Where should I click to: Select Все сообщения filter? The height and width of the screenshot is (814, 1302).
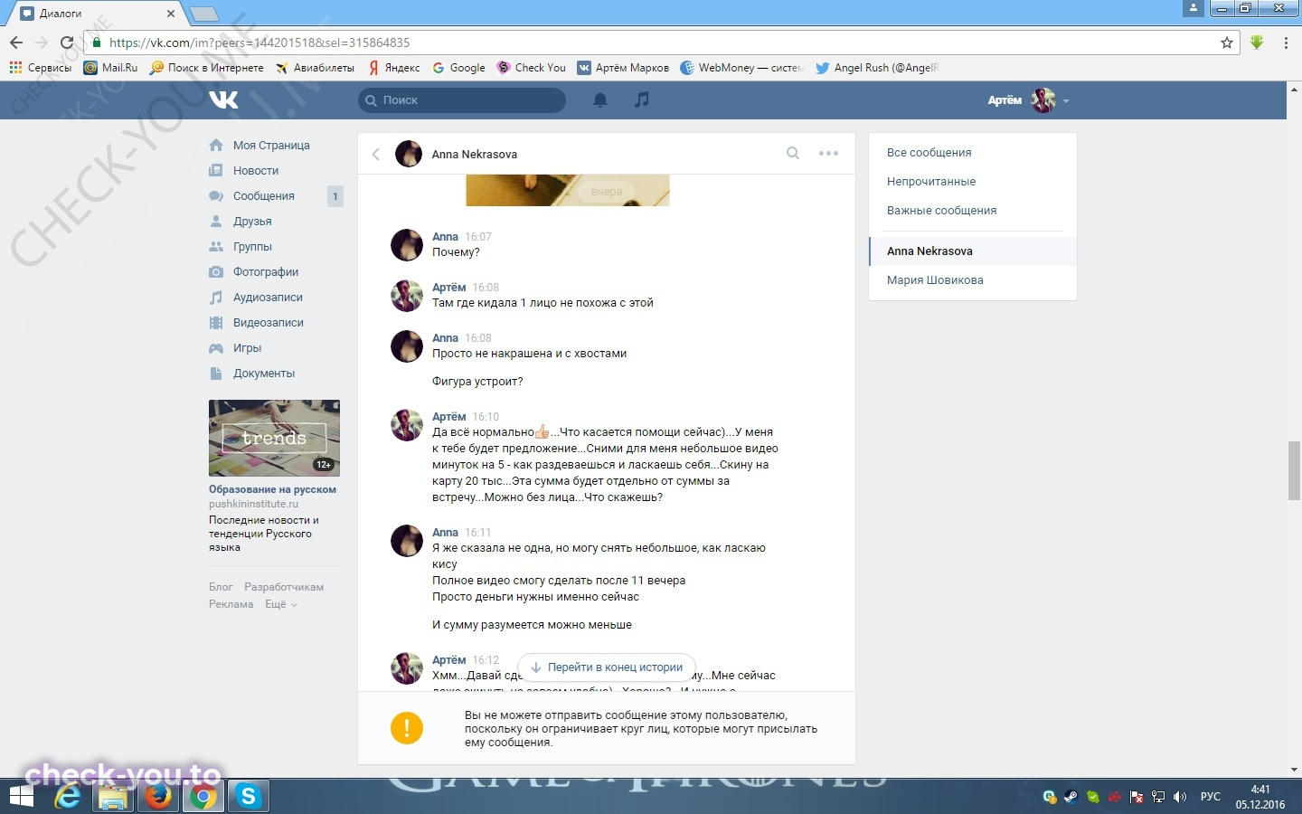tap(973, 152)
